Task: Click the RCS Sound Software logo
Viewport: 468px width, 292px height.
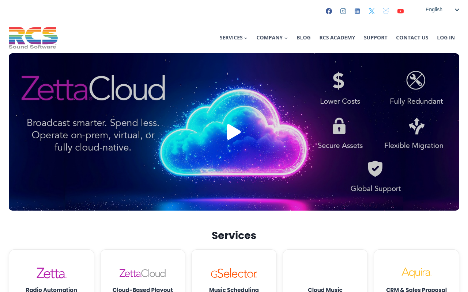Action: tap(33, 38)
